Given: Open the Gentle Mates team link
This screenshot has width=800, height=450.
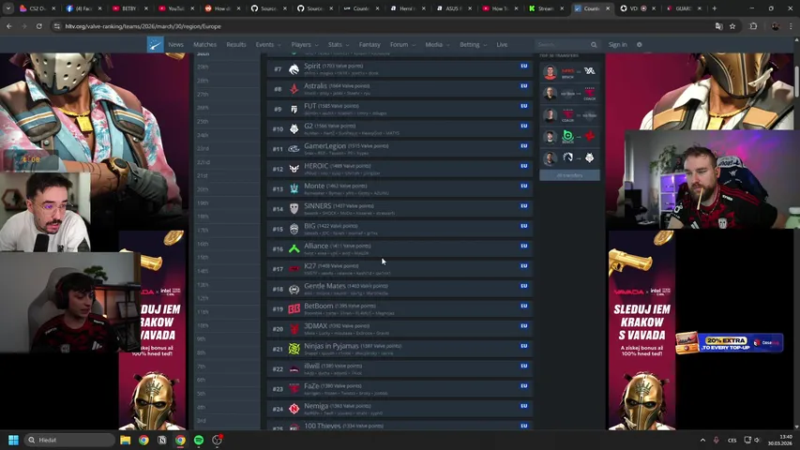Looking at the screenshot, I should 325,286.
